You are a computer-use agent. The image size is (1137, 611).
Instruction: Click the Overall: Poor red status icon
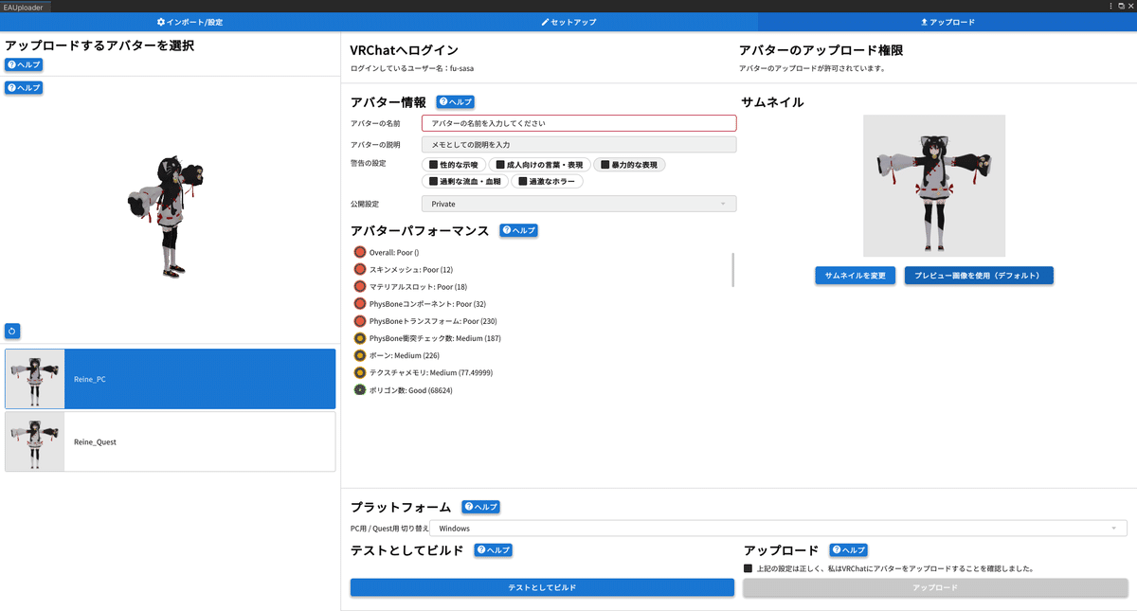(360, 252)
